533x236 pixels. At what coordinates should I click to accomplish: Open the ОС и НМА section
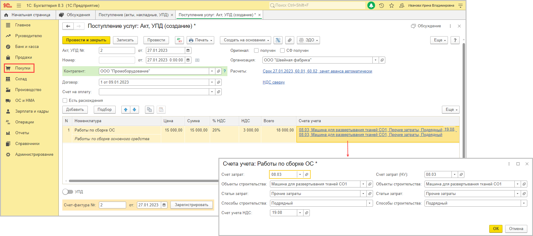25,101
